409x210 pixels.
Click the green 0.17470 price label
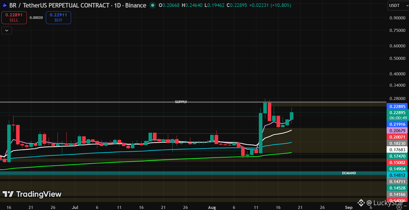pyautogui.click(x=397, y=156)
